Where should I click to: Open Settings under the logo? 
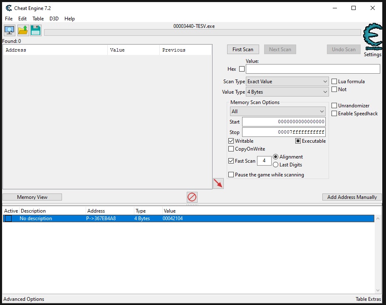point(373,55)
